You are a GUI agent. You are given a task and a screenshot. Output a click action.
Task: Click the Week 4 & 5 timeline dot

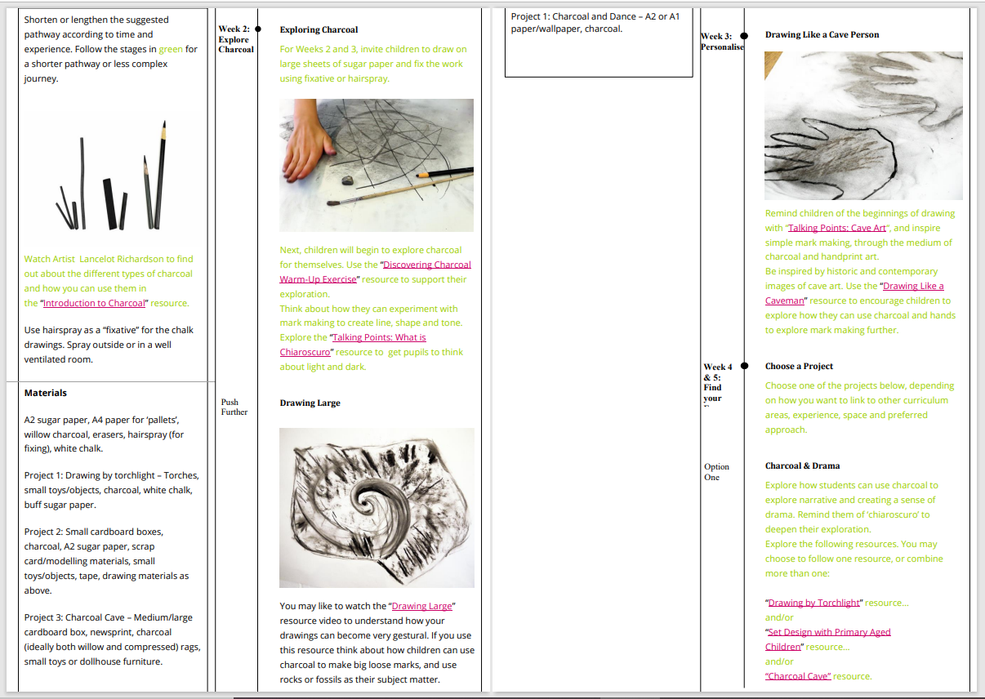(x=744, y=367)
